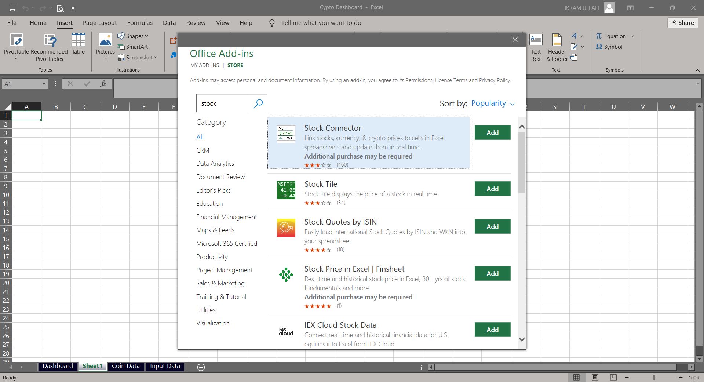Open Customize Quick Access Toolbar dropdown
704x382 pixels.
coord(73,8)
